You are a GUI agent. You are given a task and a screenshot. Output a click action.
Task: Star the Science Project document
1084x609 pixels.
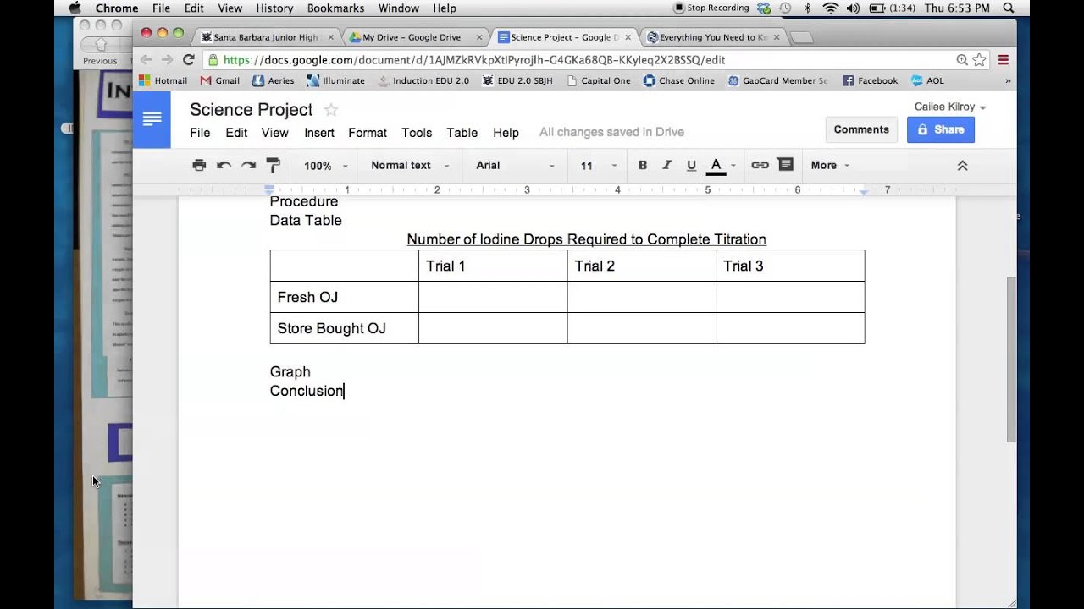pyautogui.click(x=331, y=110)
